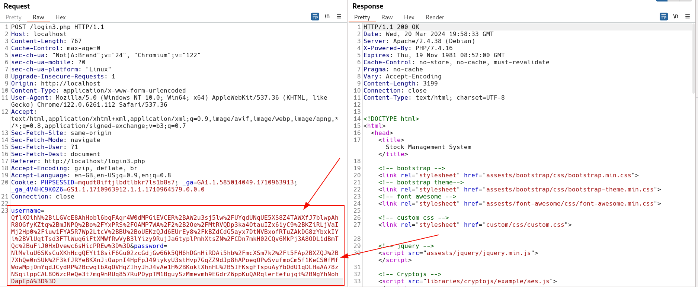Click the 'username=' parameter name in request body

[x=28, y=211]
